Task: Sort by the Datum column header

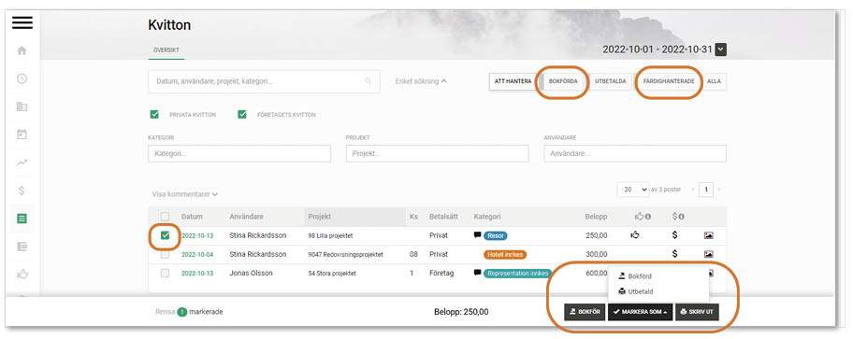Action: tap(192, 217)
